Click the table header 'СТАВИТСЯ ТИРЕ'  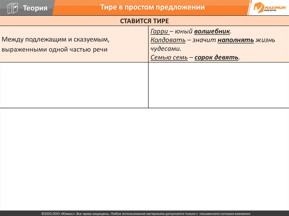(144, 21)
